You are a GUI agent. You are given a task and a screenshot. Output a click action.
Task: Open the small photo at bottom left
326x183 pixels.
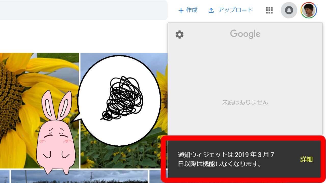(x=5, y=177)
